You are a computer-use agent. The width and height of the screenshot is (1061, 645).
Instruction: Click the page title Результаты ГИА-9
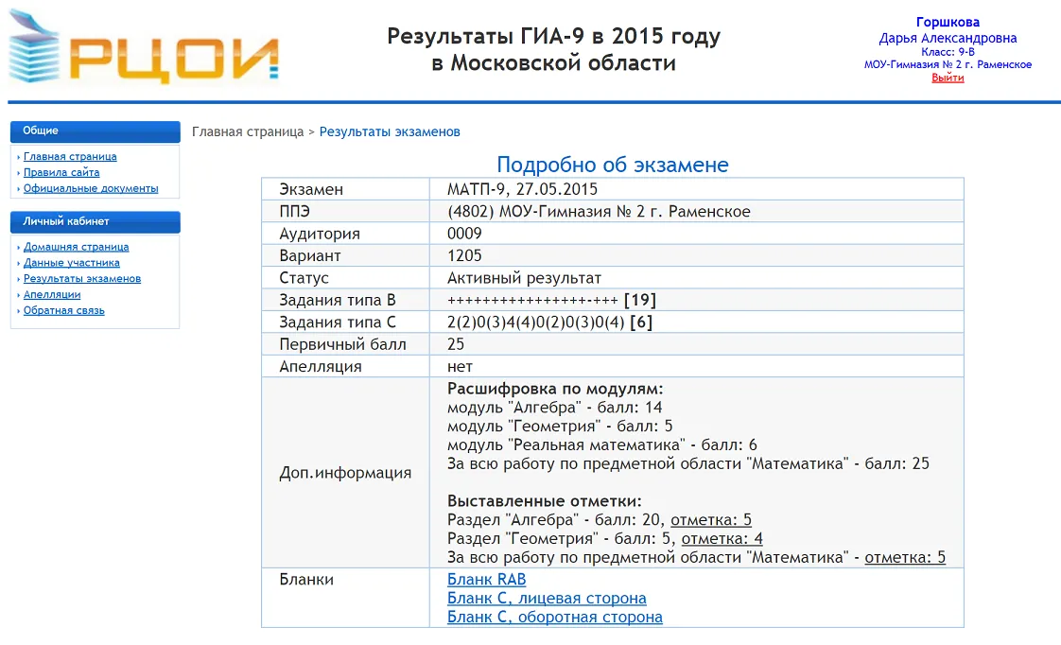coord(553,49)
